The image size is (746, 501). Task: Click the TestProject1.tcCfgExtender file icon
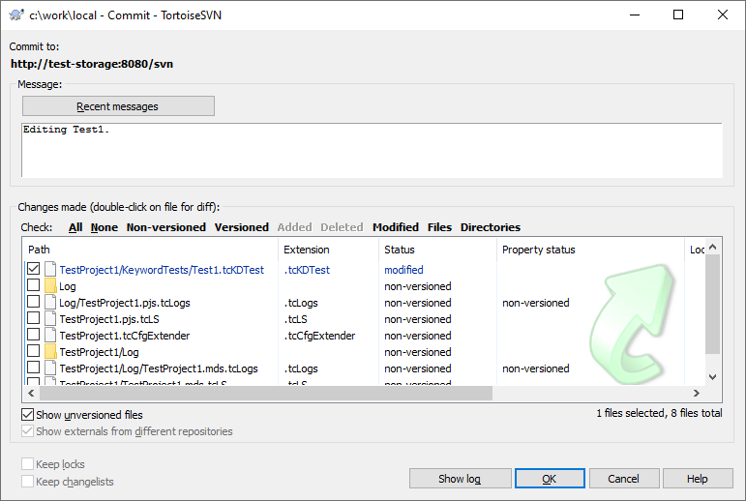50,336
